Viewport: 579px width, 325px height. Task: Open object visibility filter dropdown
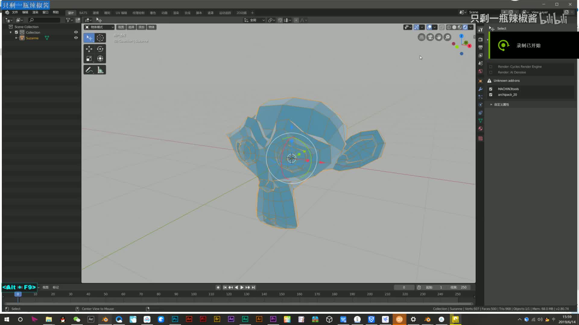[408, 27]
